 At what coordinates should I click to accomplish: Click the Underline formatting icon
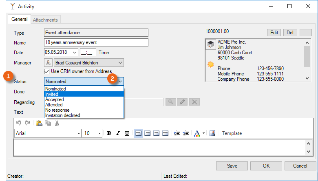127,133
